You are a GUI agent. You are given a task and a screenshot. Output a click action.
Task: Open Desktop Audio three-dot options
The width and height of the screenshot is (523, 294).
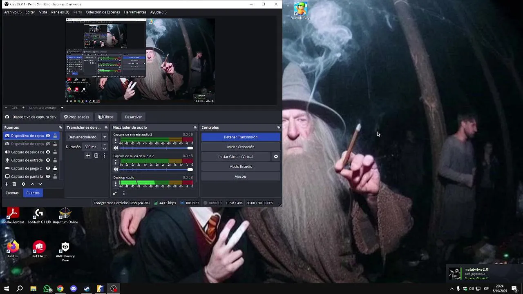point(116,183)
